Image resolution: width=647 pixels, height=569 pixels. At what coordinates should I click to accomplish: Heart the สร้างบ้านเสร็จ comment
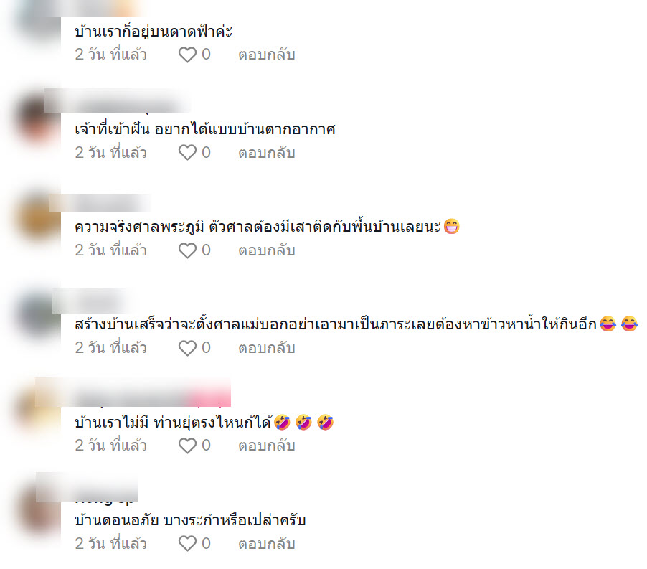[x=187, y=348]
